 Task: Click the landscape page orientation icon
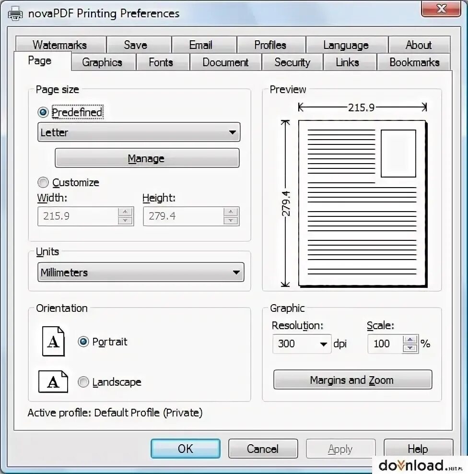tap(53, 381)
